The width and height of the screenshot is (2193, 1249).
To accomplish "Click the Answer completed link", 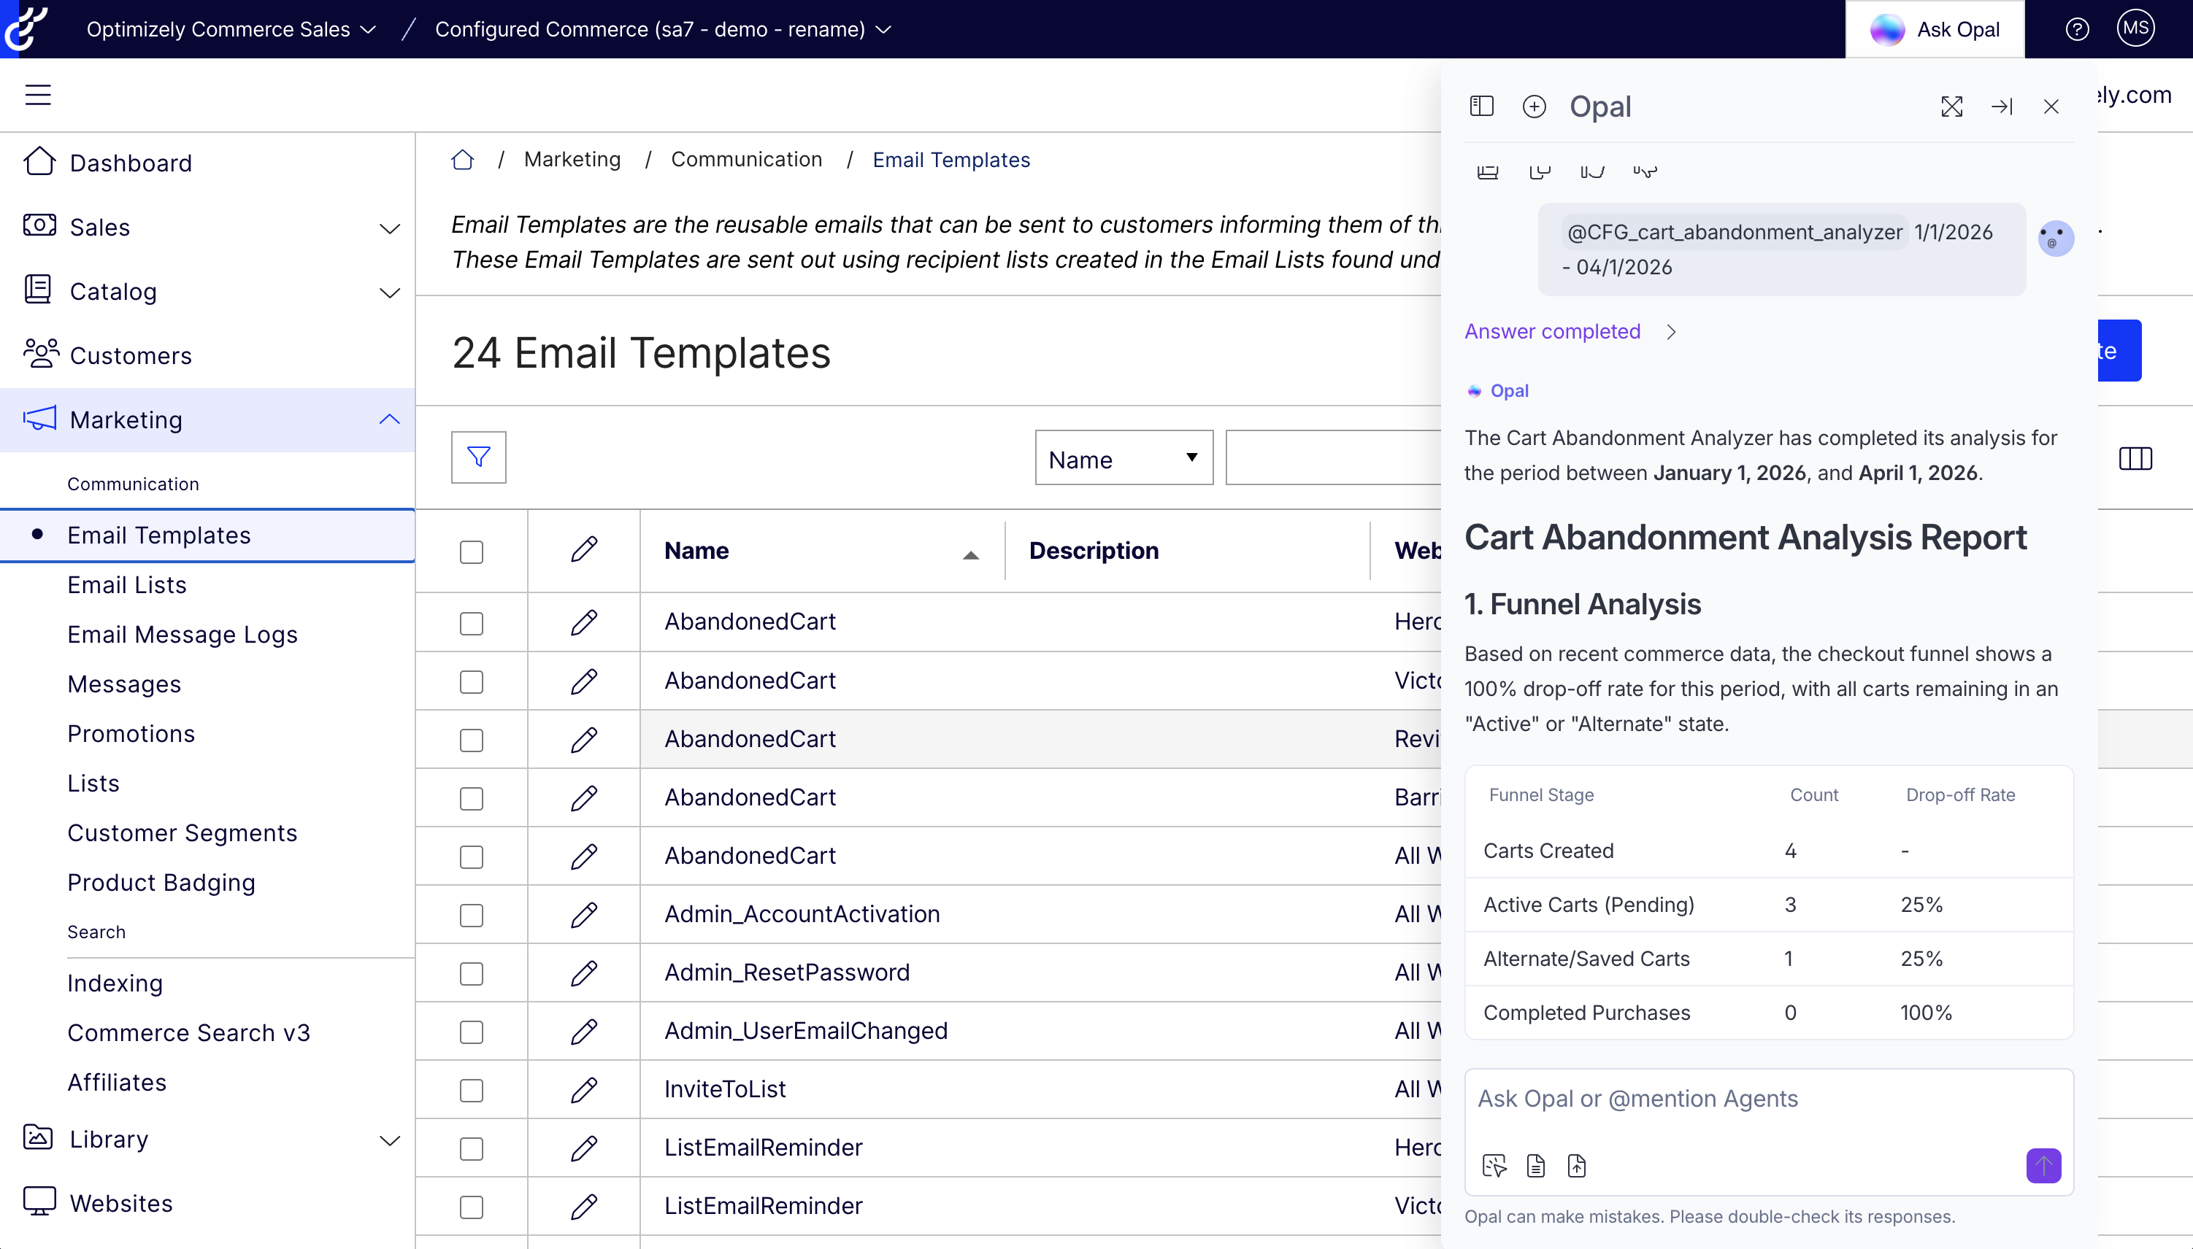I will (x=1552, y=331).
